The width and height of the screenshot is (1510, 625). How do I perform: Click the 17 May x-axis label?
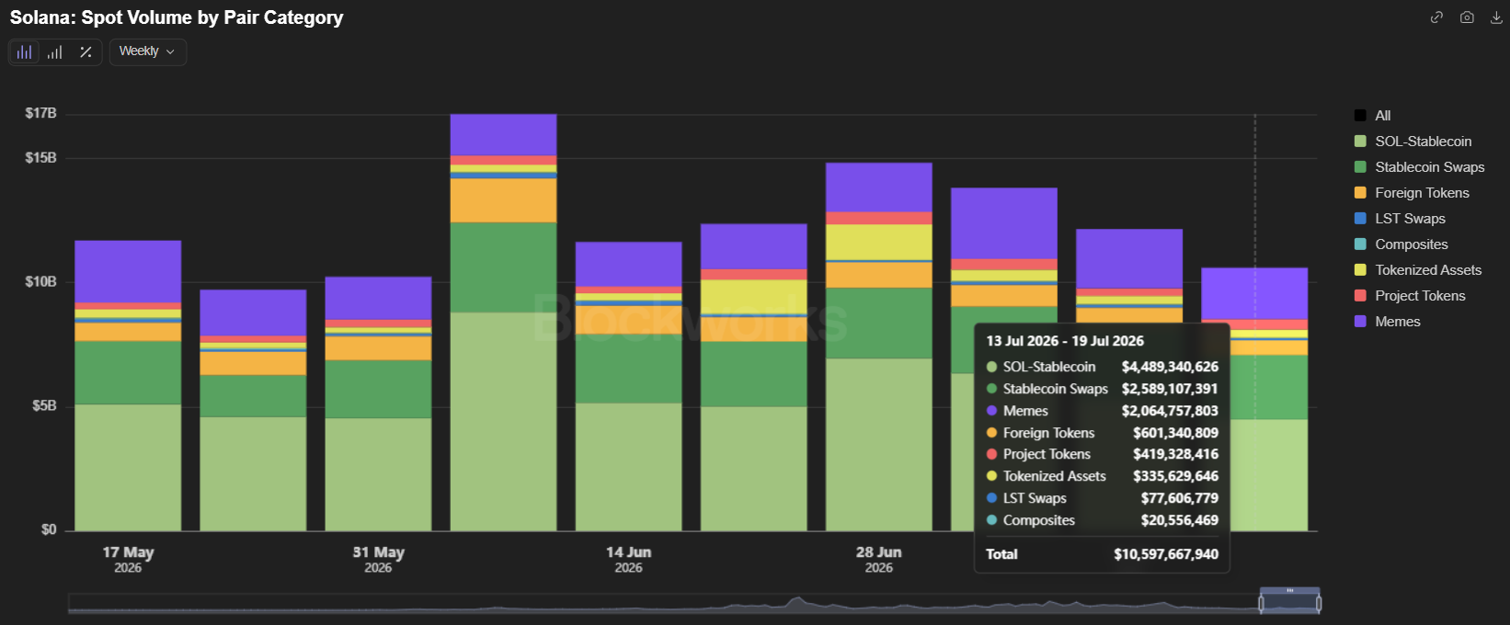tap(128, 559)
